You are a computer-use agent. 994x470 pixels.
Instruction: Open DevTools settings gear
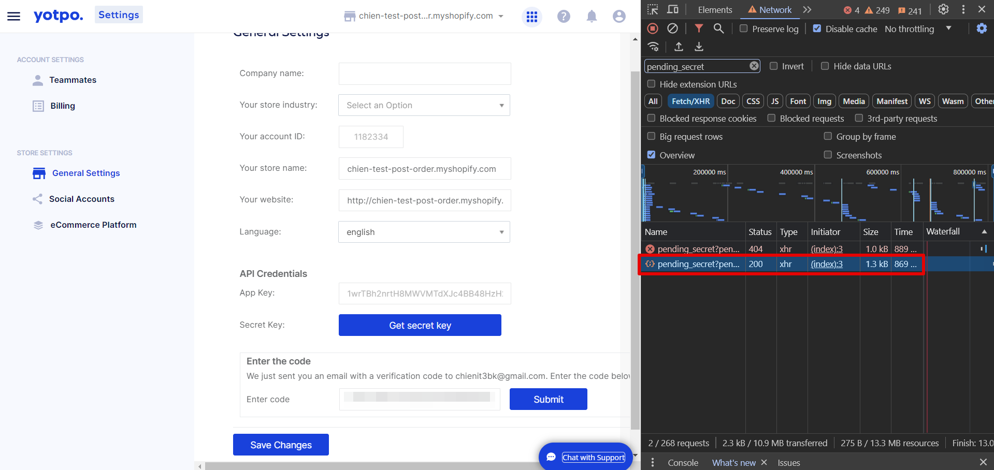tap(943, 9)
